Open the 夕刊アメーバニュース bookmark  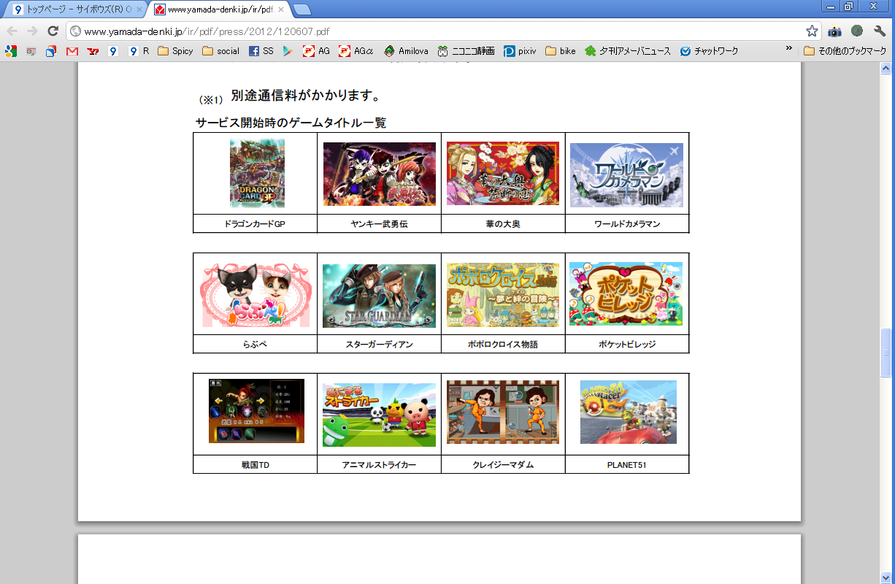click(x=628, y=51)
